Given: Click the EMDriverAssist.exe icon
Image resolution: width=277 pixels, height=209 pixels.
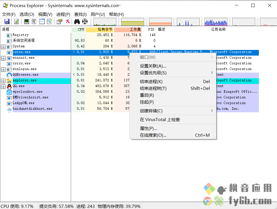Looking at the screenshot, I should point(9,98).
